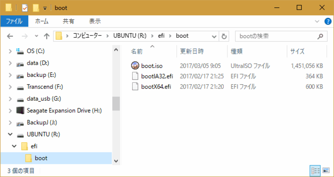Select UBUNTU (R:) in navigation tree
Viewport: 334px width, 177px height.
click(43, 134)
